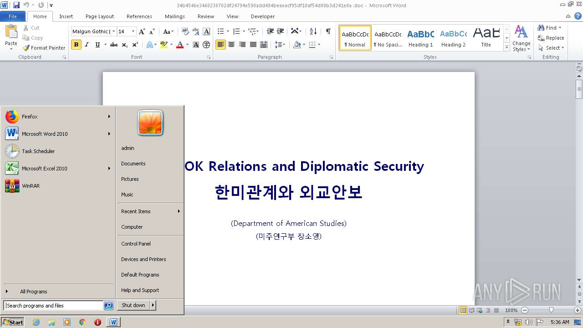The width and height of the screenshot is (583, 328).
Task: Click the Numbering list icon
Action: 236,31
